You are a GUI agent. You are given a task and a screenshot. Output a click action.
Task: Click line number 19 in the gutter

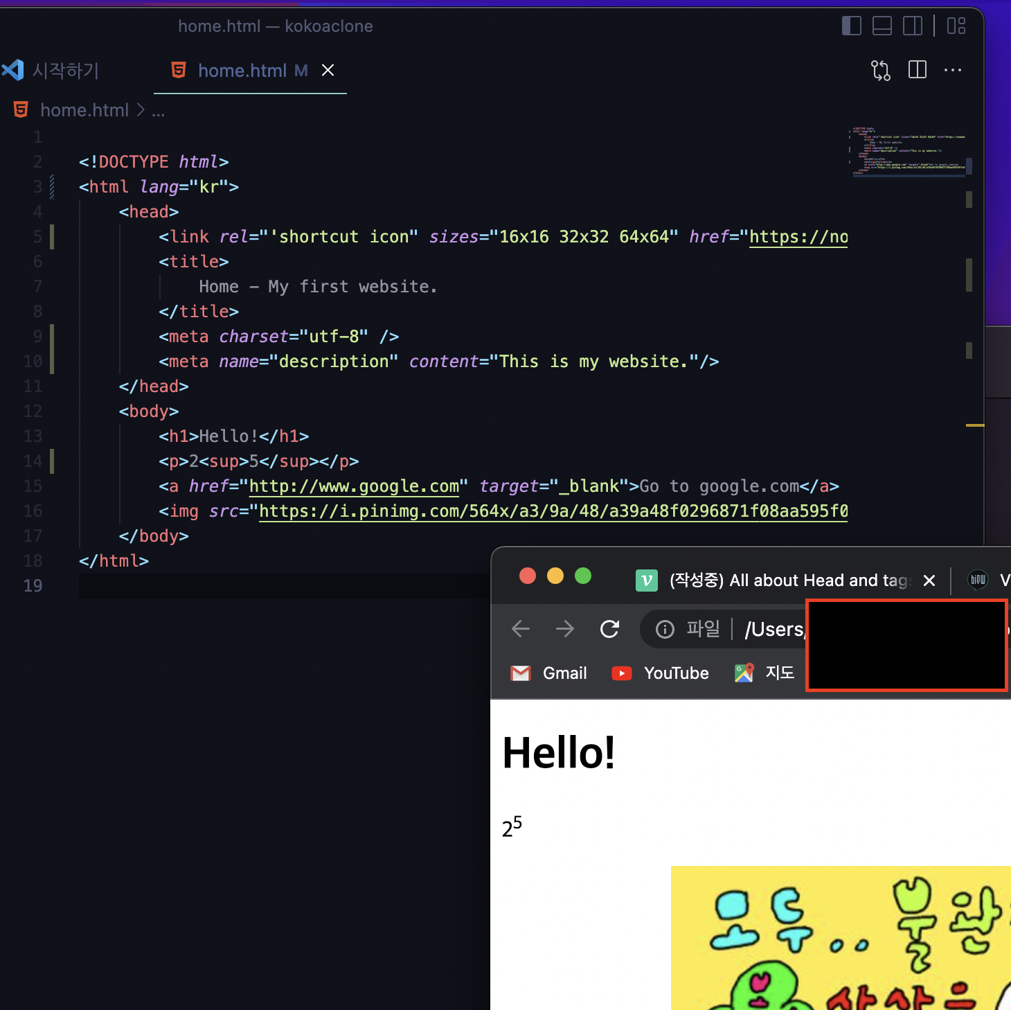pyautogui.click(x=33, y=586)
